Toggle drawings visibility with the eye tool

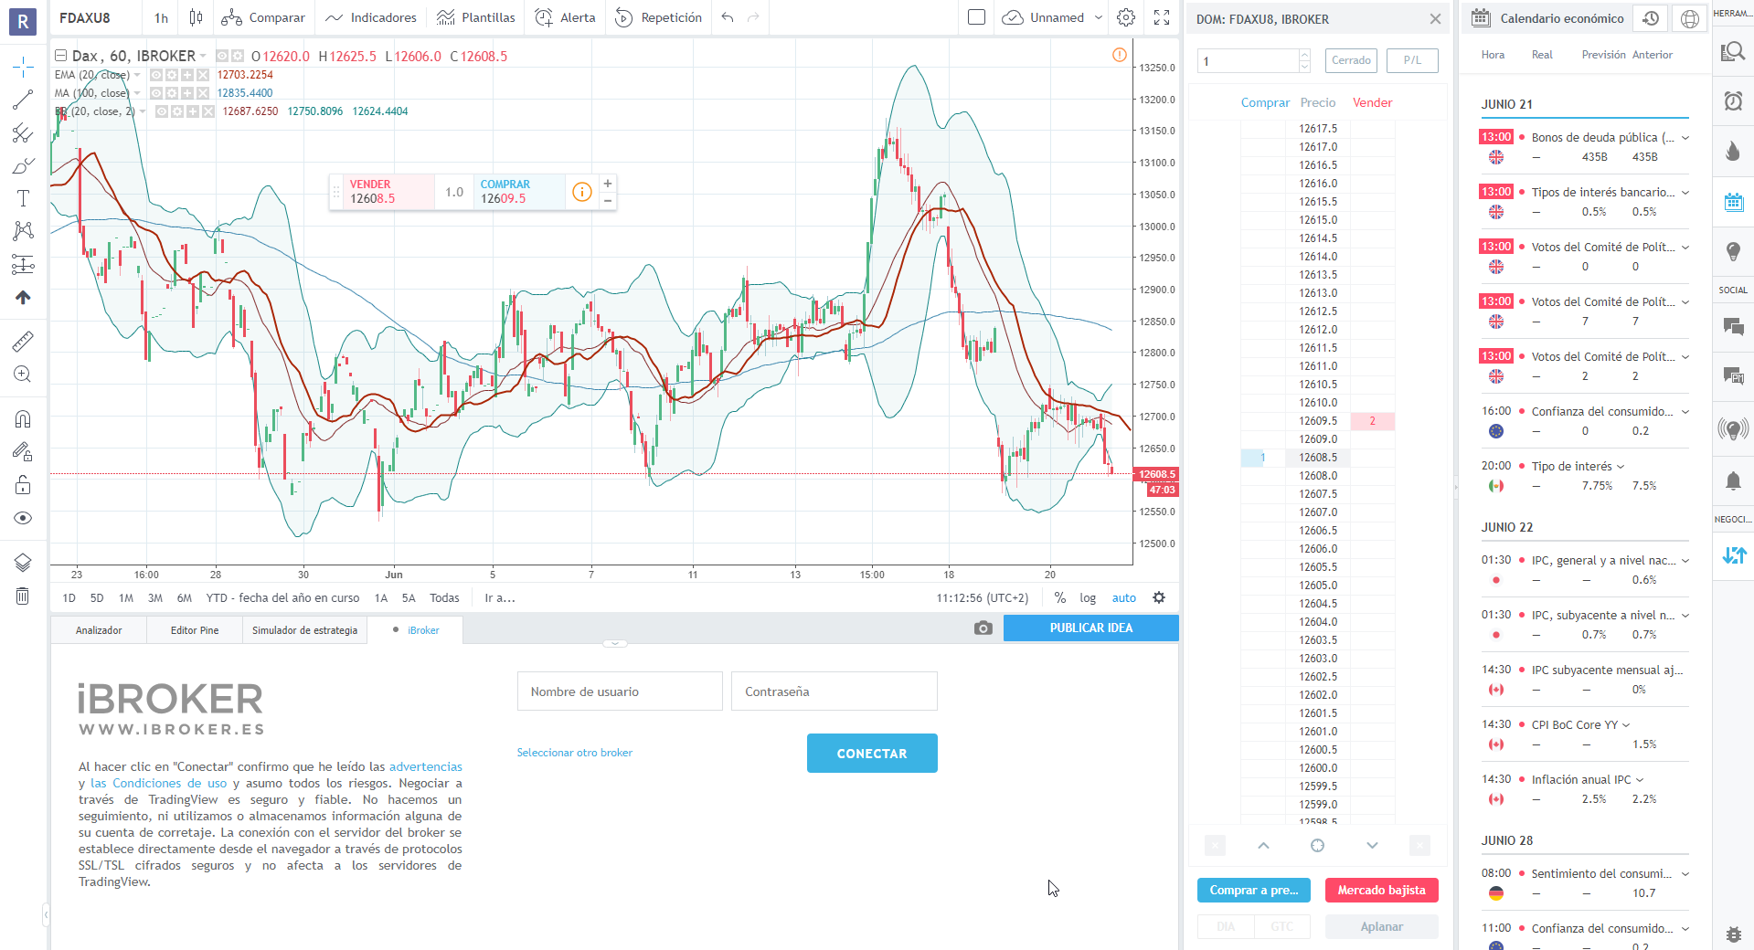click(x=23, y=518)
